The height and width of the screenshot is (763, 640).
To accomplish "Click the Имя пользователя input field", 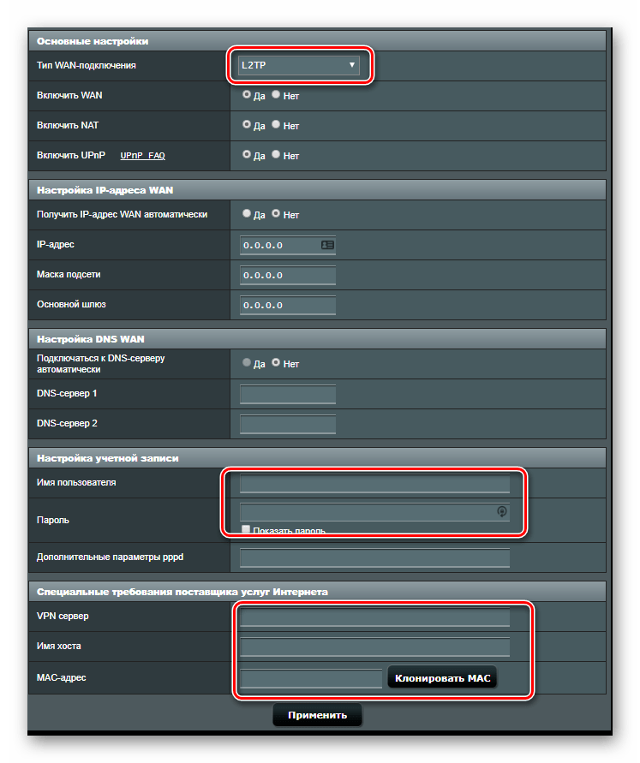I will point(374,484).
